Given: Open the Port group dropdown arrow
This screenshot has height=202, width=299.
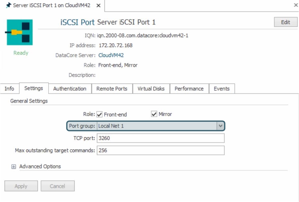Looking at the screenshot, I should tap(220, 126).
